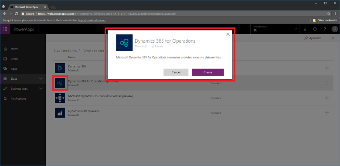Click the PowerApps title in header
Screen dimensions: 340x166
pyautogui.click(x=24, y=29)
